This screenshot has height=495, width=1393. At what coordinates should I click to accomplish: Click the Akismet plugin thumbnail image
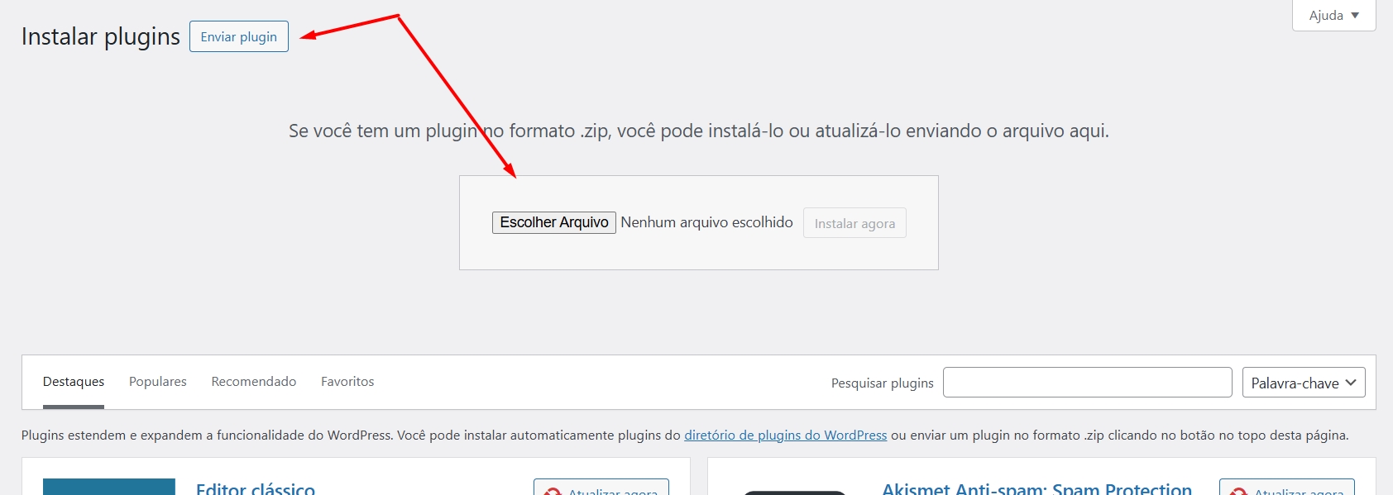[x=794, y=492]
